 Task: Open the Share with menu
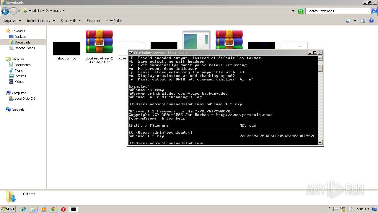pyautogui.click(x=71, y=21)
